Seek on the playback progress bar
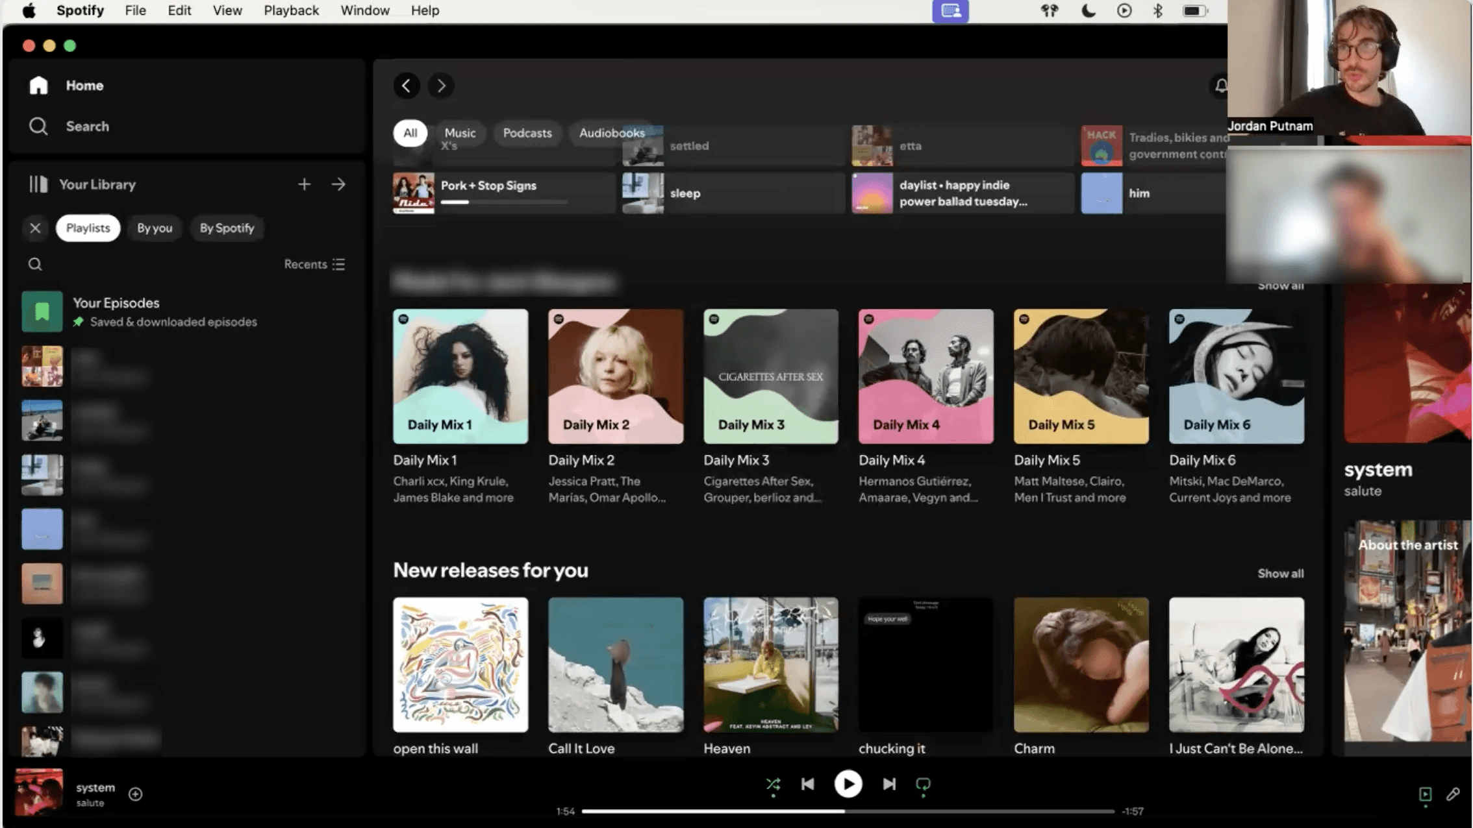This screenshot has width=1473, height=828. (848, 811)
